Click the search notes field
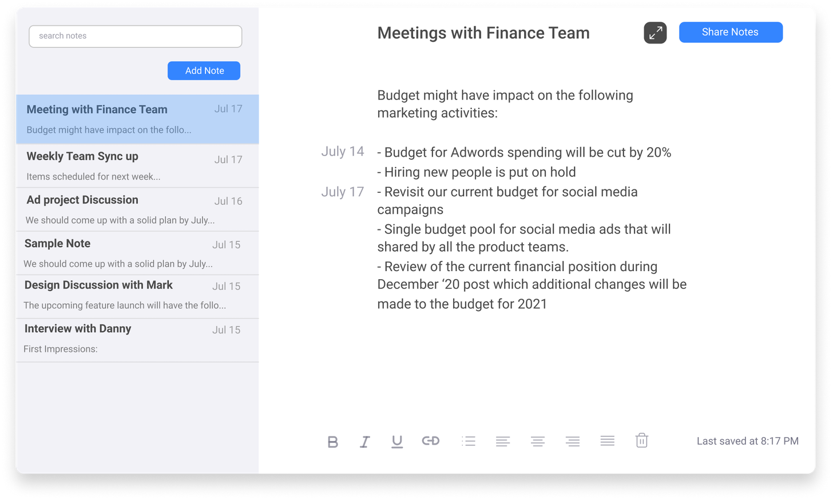 pos(135,36)
